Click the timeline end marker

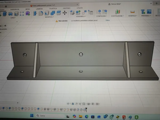(86, 110)
